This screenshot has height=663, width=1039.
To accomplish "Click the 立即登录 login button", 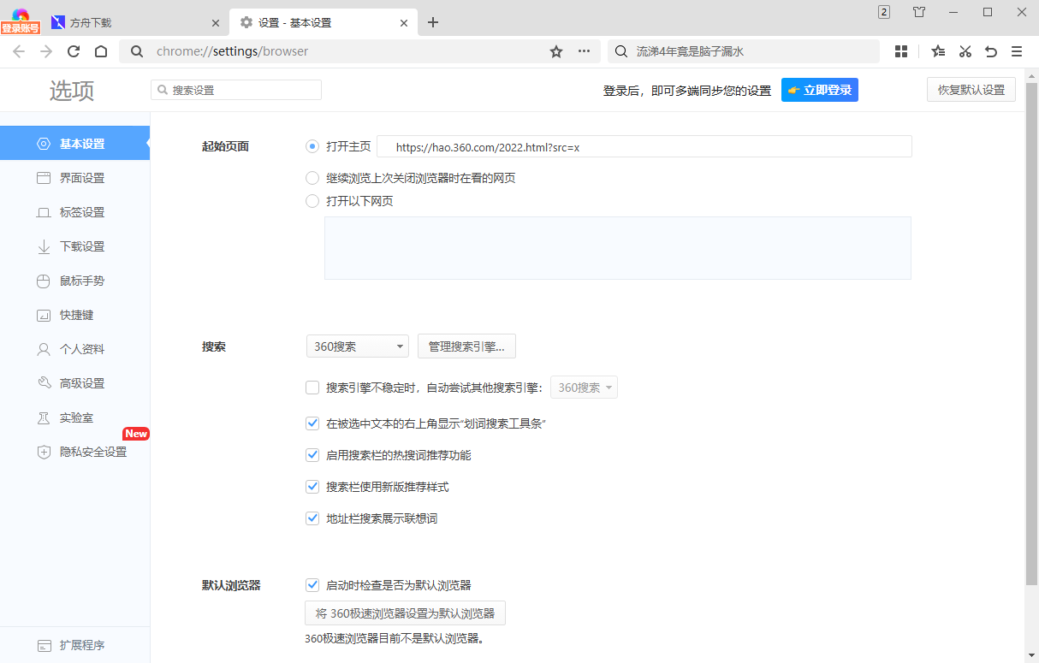I will point(819,89).
